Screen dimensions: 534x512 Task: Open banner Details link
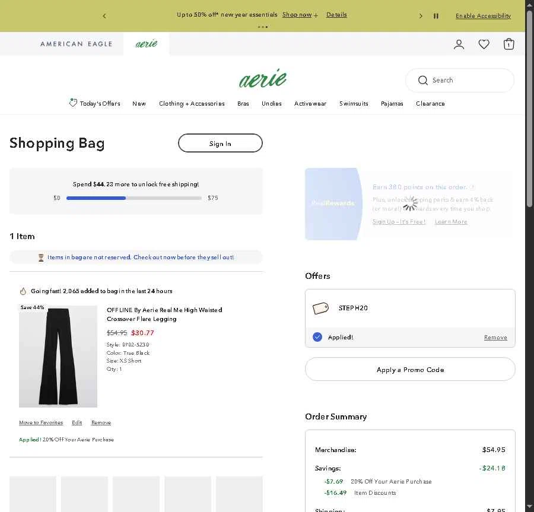336,15
